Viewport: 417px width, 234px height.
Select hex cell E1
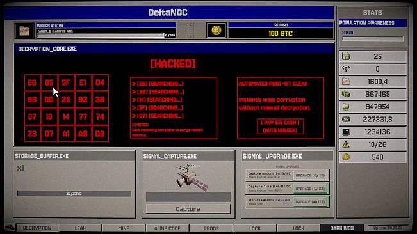tap(83, 82)
